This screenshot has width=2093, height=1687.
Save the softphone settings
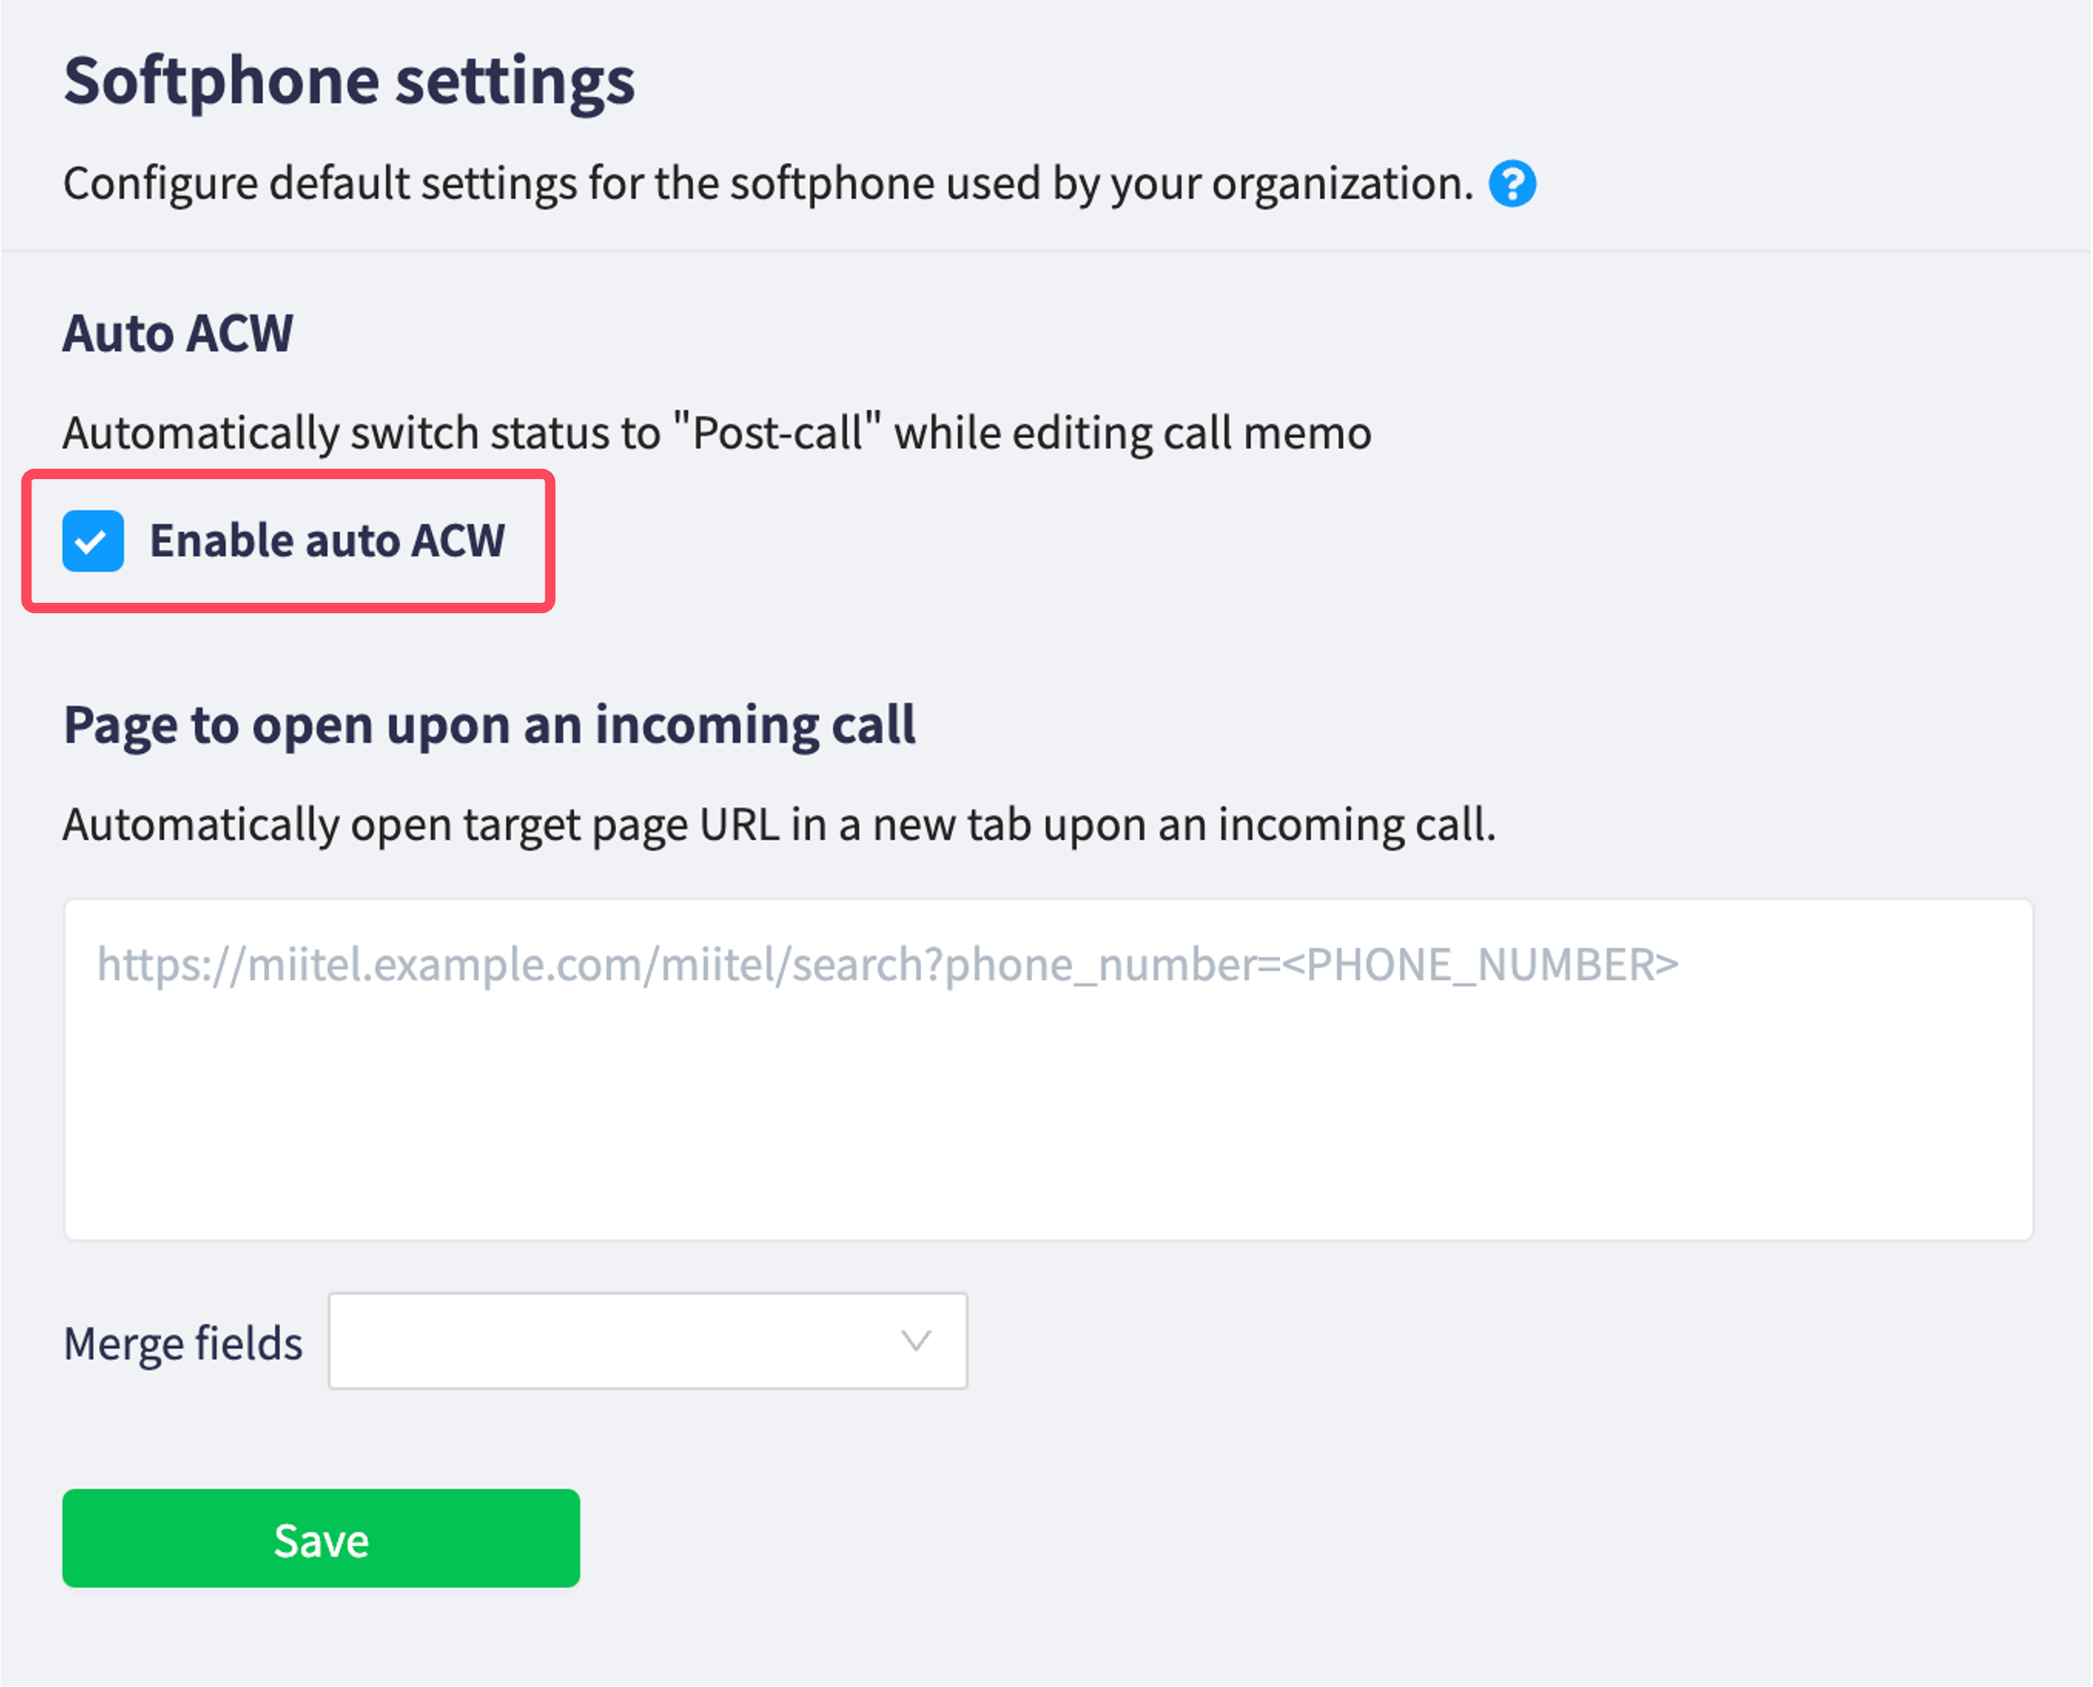click(322, 1539)
